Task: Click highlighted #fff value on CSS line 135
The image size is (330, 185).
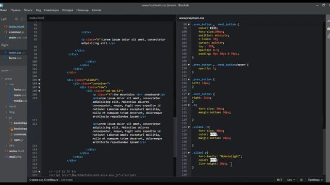Action: tap(213, 160)
